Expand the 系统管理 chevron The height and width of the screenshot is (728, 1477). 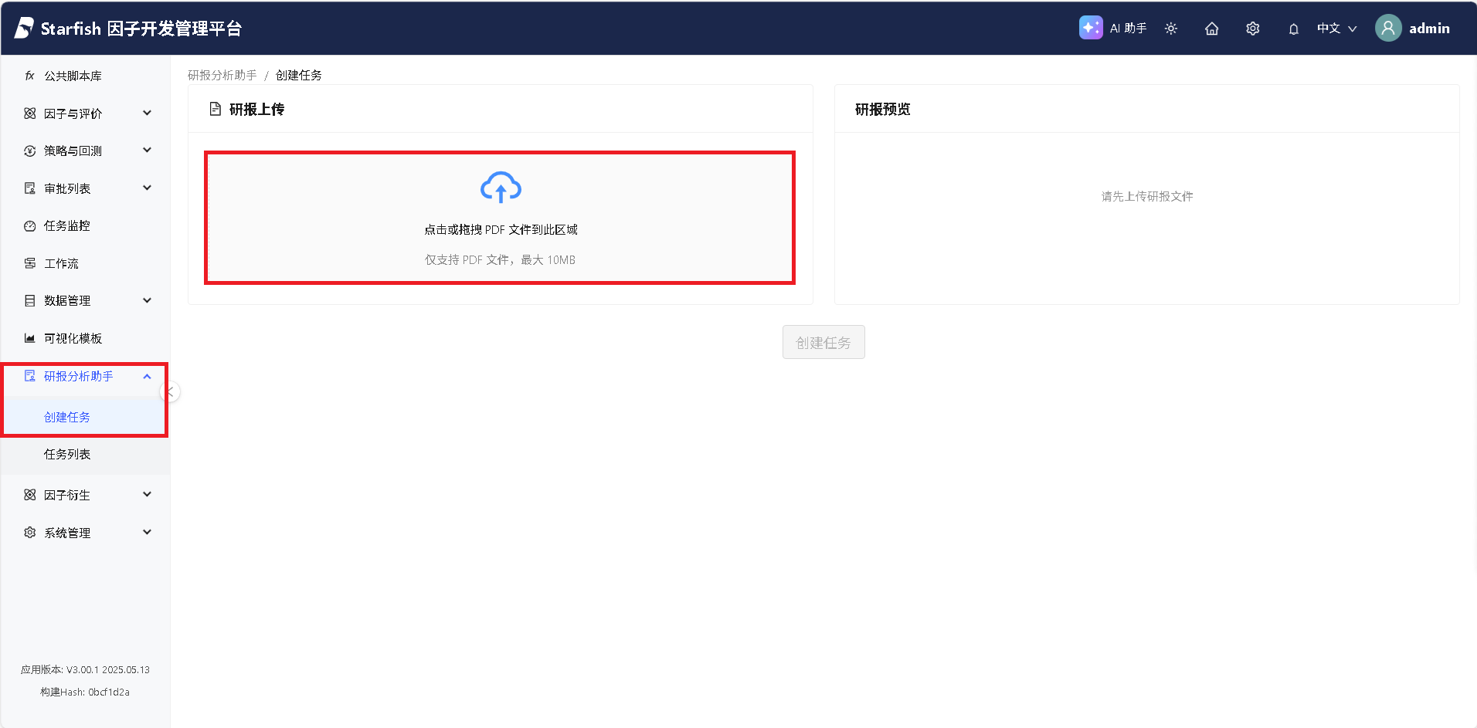pos(147,533)
